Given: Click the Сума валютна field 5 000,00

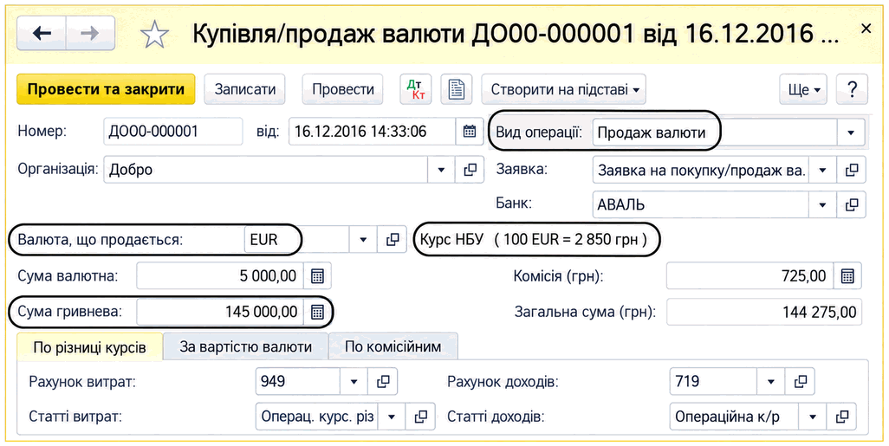Looking at the screenshot, I should 220,276.
